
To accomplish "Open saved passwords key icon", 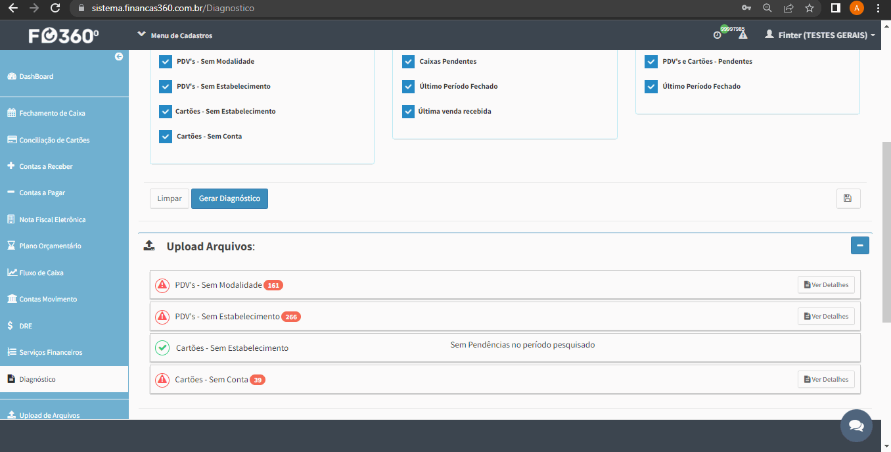I will (746, 8).
